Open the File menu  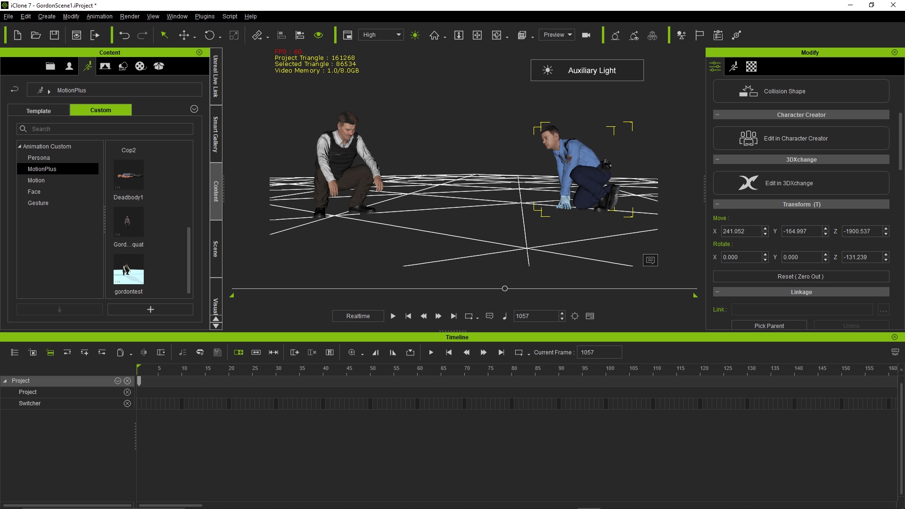[8, 16]
